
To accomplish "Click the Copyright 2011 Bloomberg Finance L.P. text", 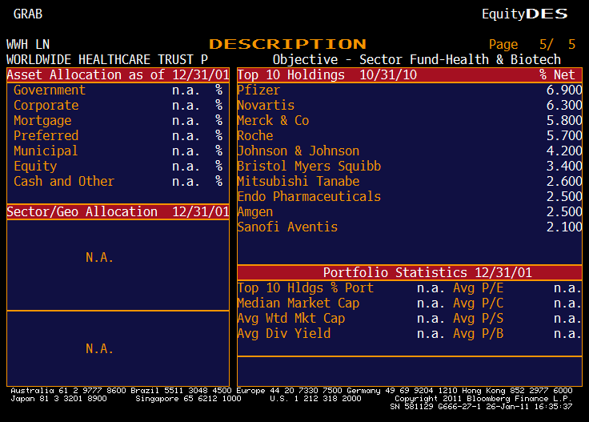I will click(x=483, y=399).
